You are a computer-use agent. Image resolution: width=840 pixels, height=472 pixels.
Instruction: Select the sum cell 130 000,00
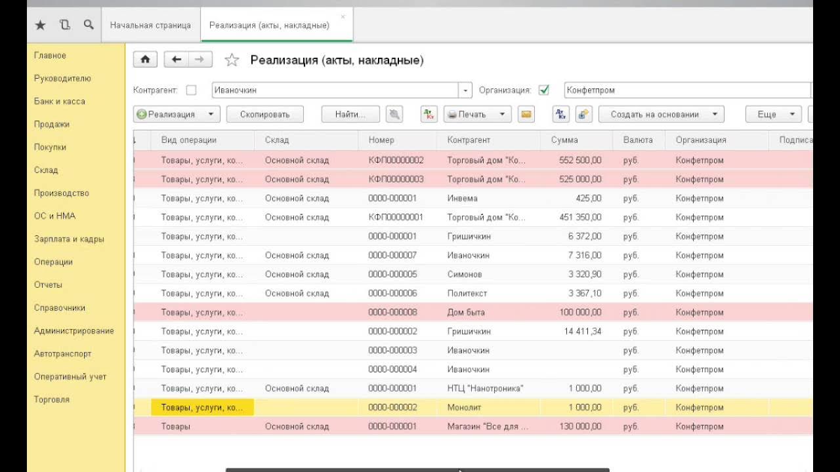click(577, 426)
